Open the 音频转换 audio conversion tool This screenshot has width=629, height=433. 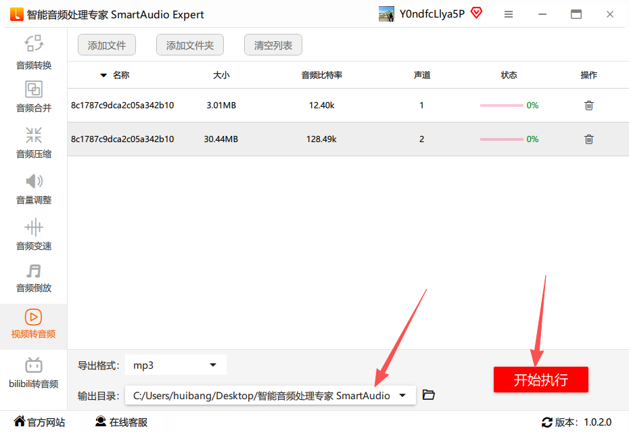34,53
